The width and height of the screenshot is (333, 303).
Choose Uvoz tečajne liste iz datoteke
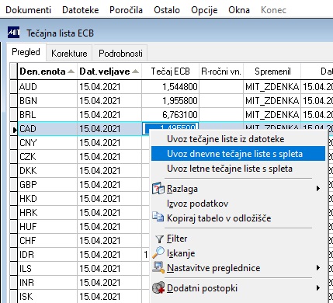click(x=238, y=139)
